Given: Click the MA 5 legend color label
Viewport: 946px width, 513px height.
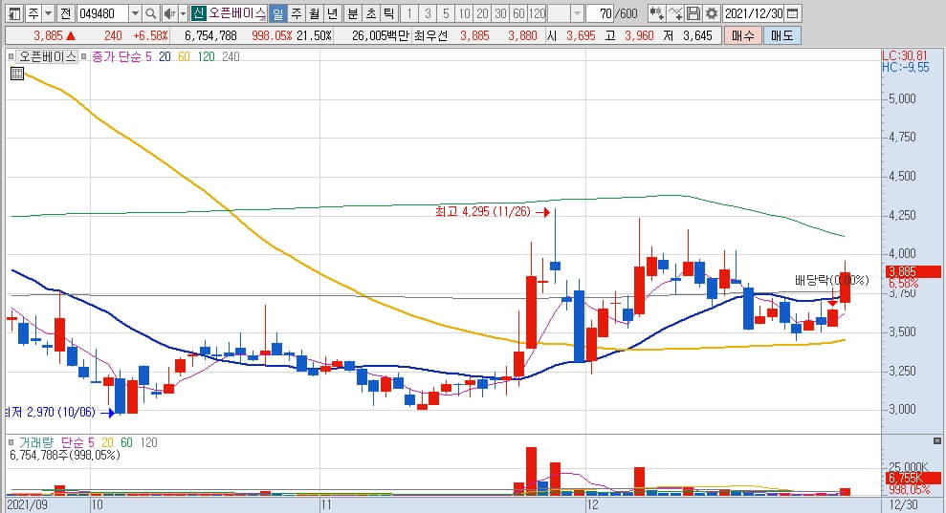Looking at the screenshot, I should [x=149, y=56].
